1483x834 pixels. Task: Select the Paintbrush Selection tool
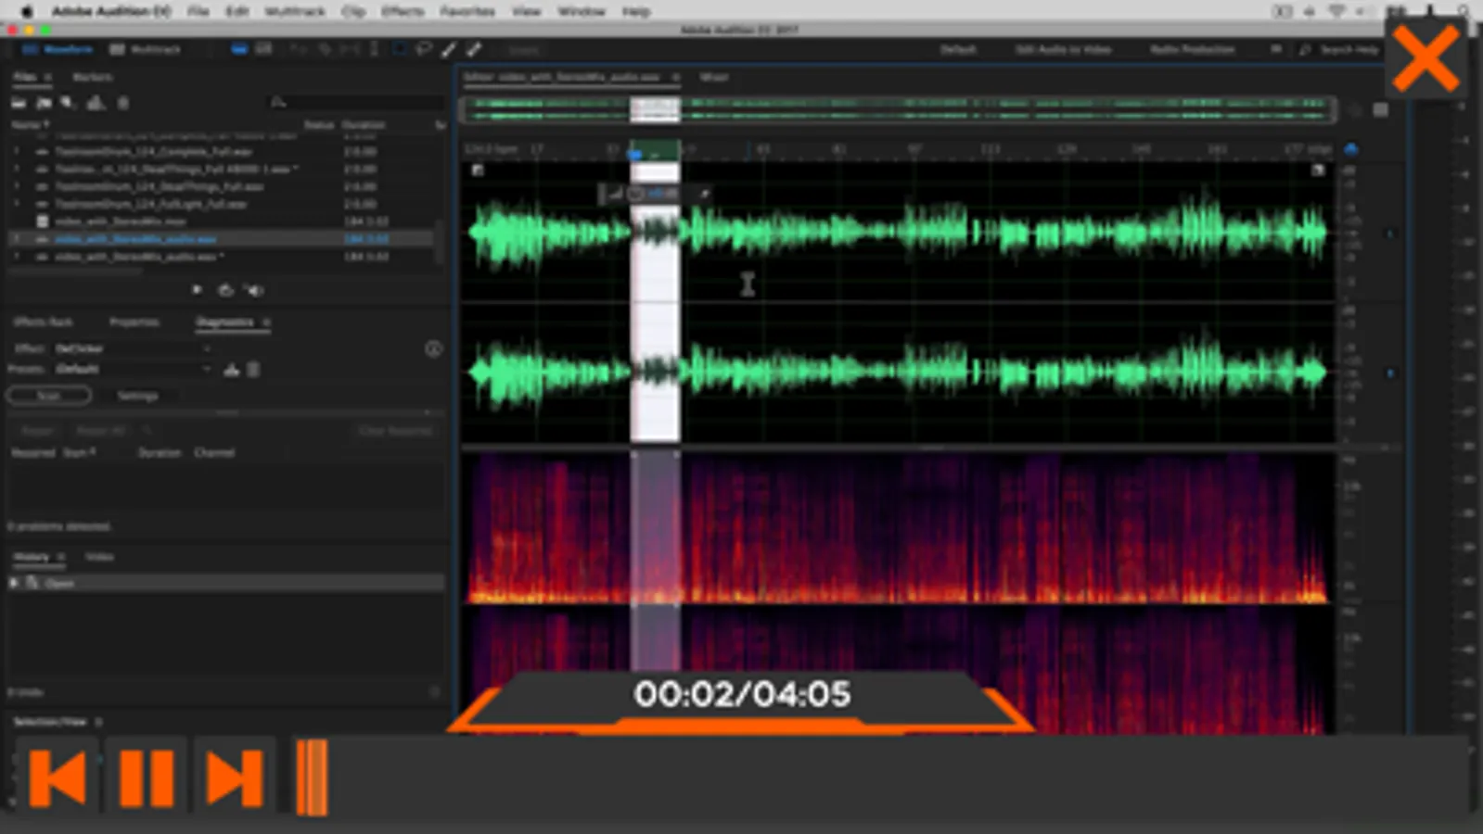(x=449, y=49)
